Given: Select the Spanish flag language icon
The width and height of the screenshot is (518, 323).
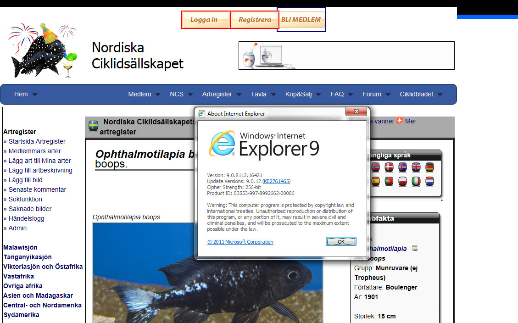Looking at the screenshot, I should (375, 181).
